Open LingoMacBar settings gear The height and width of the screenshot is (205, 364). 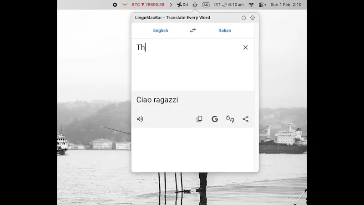coord(253,18)
